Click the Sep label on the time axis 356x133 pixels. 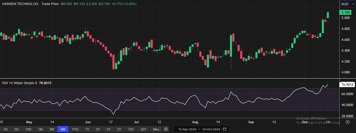(251, 122)
